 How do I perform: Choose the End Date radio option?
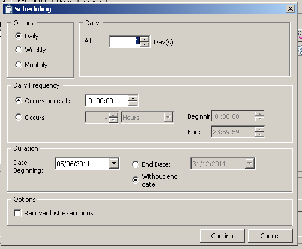(x=136, y=164)
